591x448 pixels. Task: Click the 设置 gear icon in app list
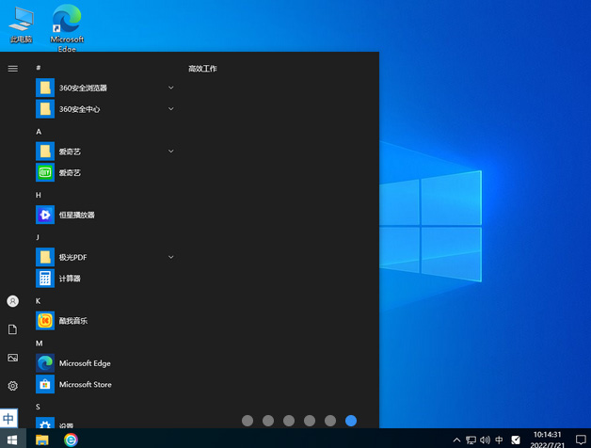[45, 424]
